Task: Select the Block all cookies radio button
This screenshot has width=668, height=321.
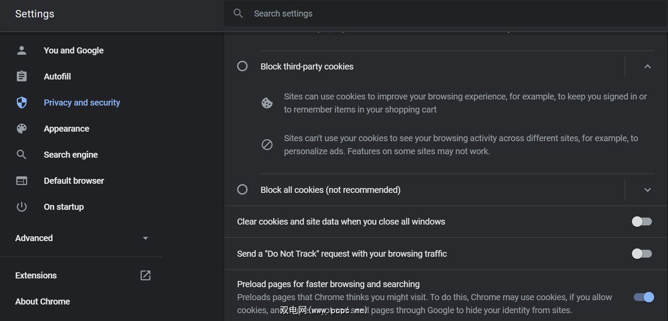Action: 242,190
